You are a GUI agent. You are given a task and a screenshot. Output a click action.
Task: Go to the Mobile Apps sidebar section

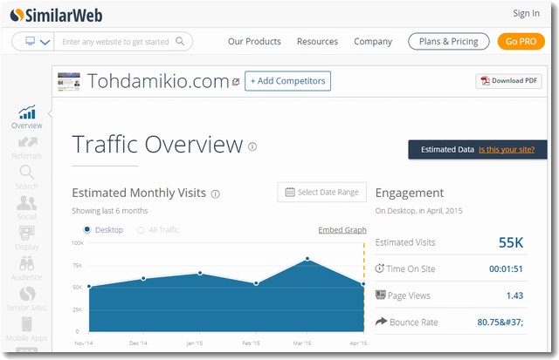[x=27, y=329]
